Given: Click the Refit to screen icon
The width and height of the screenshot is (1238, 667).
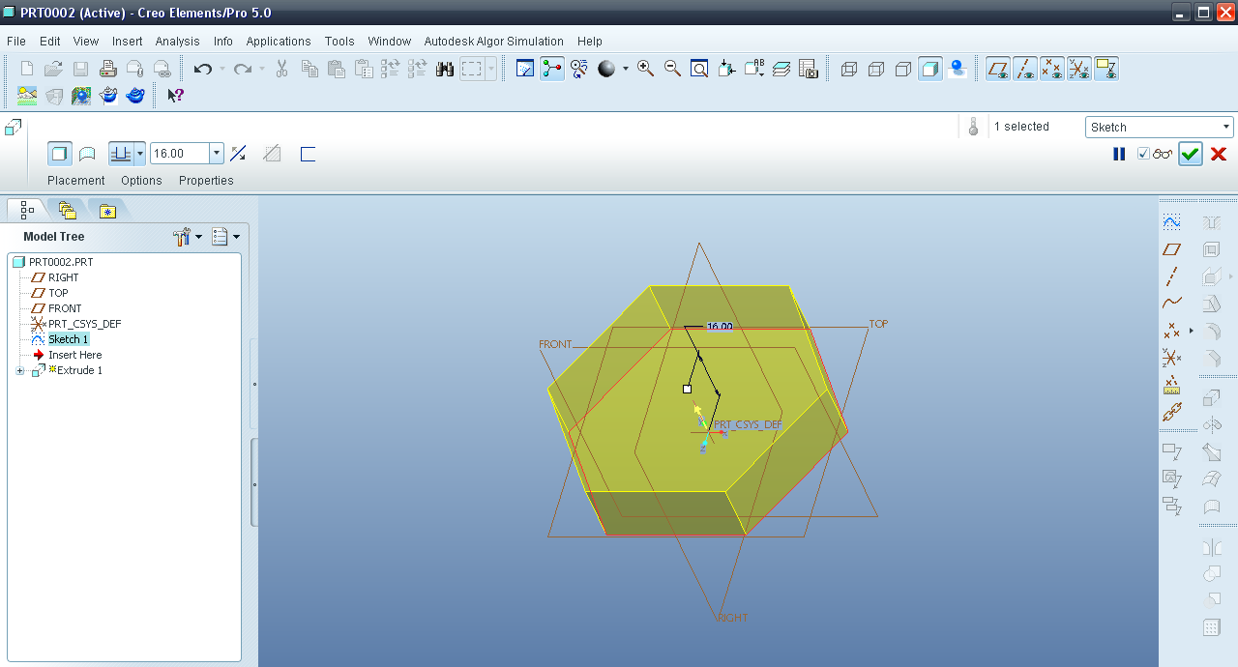Looking at the screenshot, I should 699,69.
